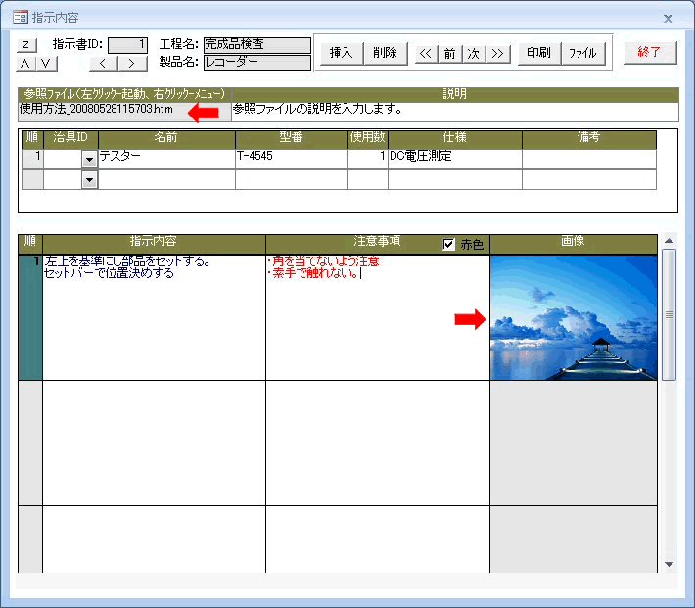The image size is (695, 608).
Task: Jump to last record with '>>'
Action: [x=498, y=54]
